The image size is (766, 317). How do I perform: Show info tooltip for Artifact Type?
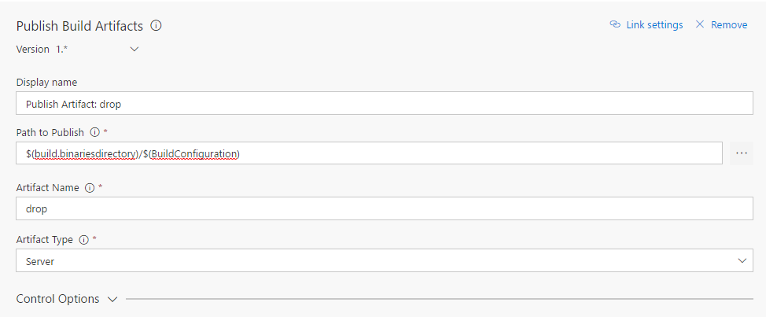[83, 239]
